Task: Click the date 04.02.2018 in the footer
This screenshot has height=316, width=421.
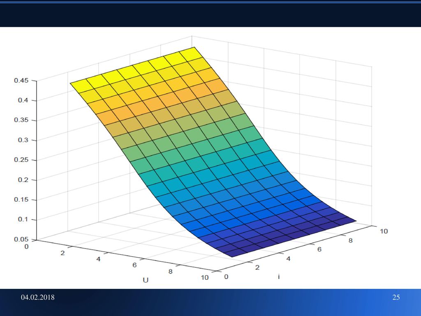Action: tap(37, 297)
